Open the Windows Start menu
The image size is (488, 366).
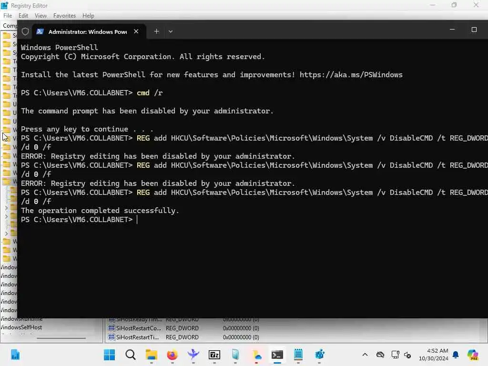pyautogui.click(x=109, y=355)
